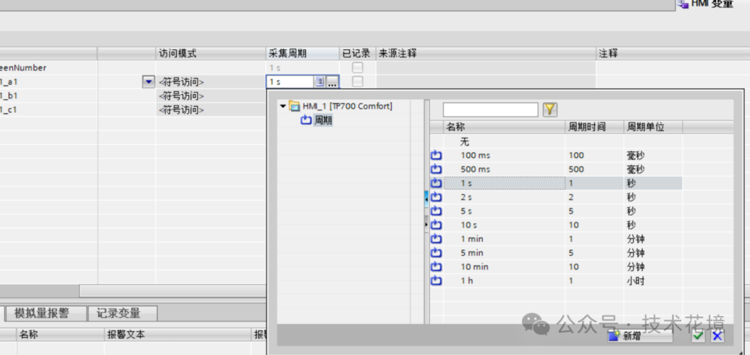Cancel with the blue X icon

[x=717, y=336]
